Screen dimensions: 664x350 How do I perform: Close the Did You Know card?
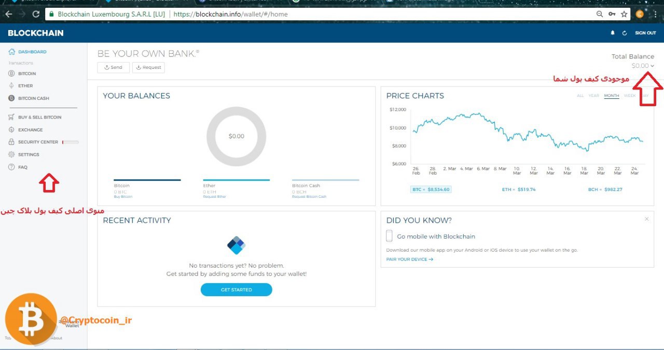646,219
